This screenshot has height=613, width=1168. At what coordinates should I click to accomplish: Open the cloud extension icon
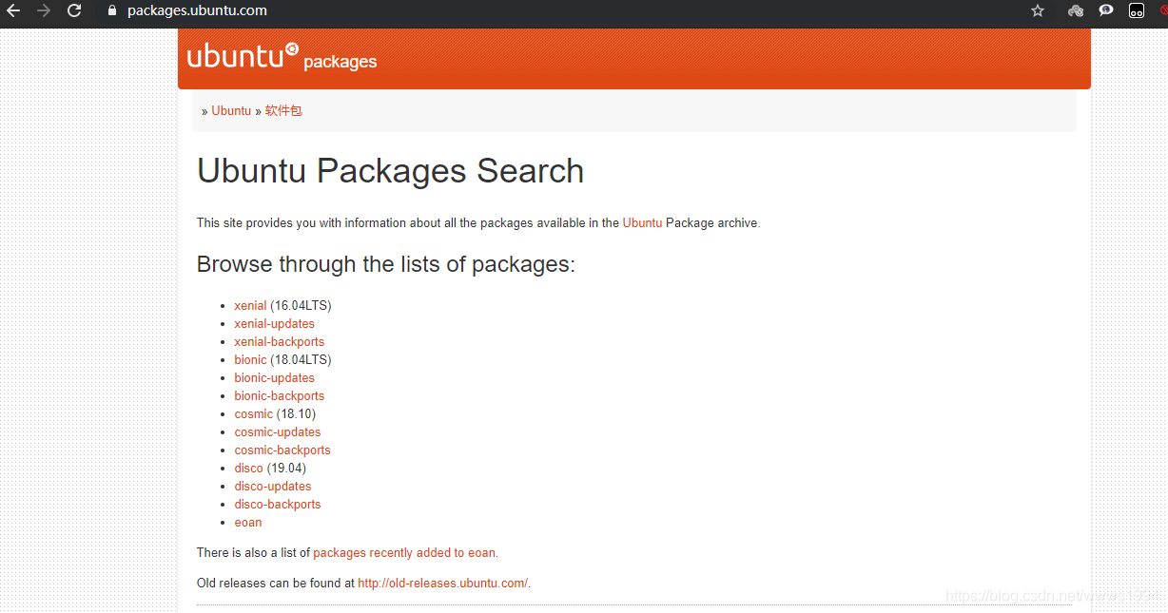click(1076, 11)
